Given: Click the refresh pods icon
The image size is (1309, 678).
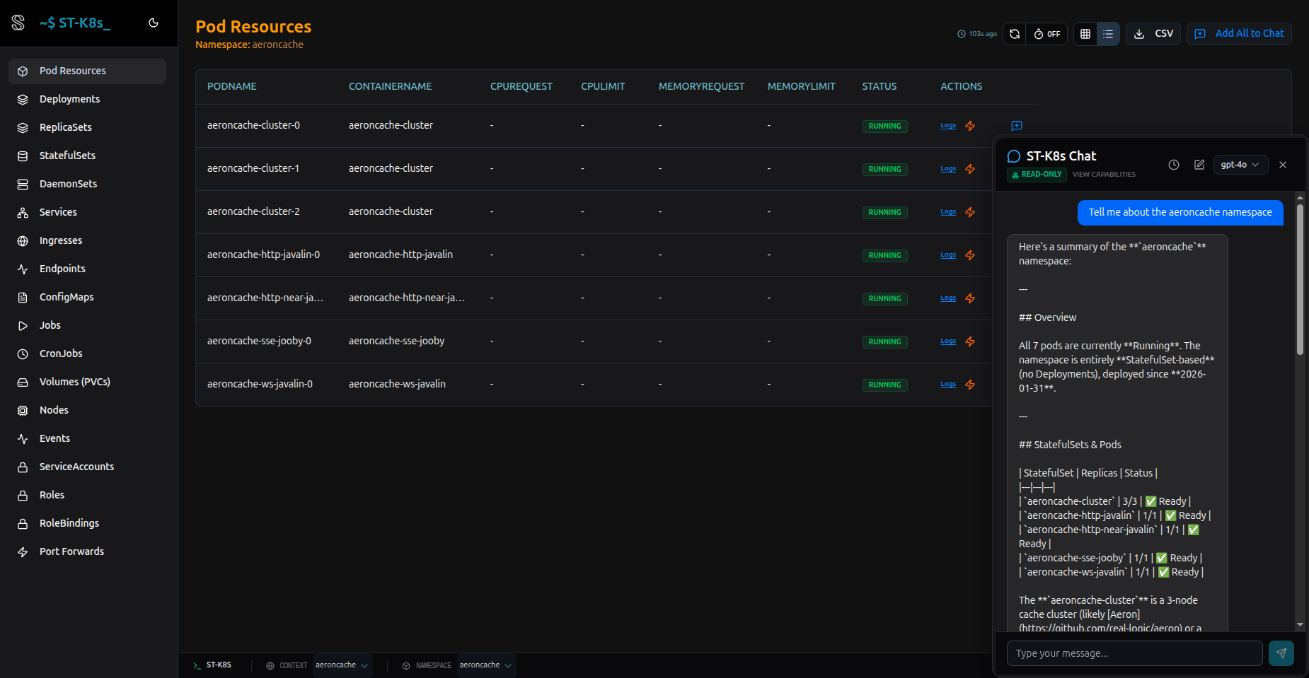Looking at the screenshot, I should click(1014, 34).
